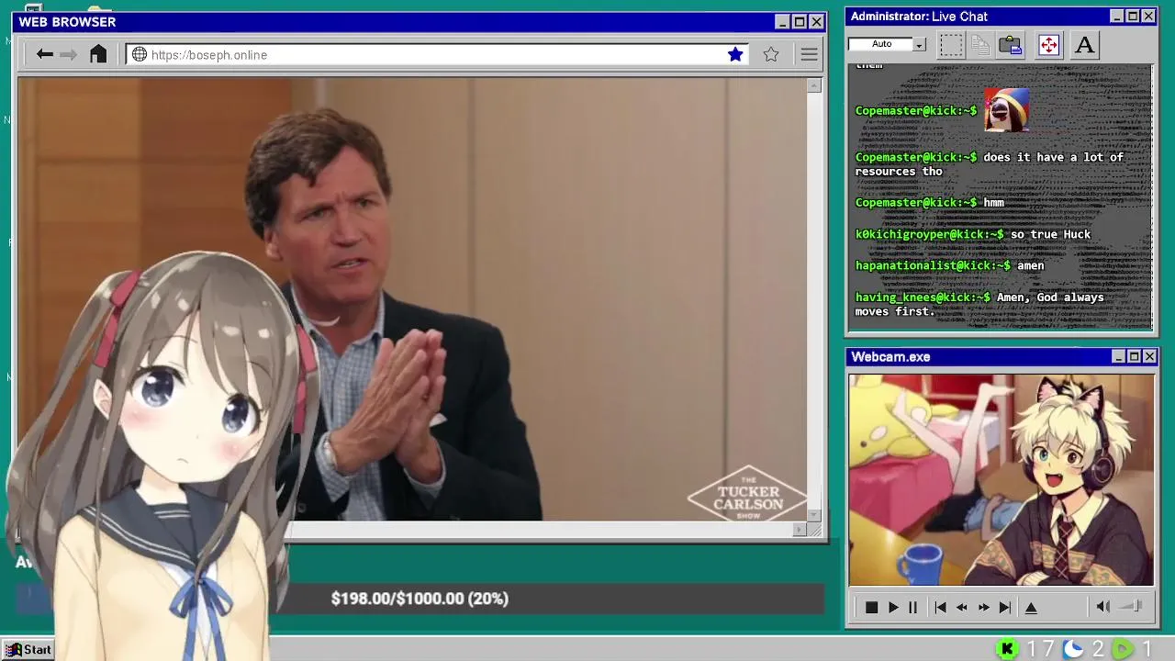
Task: Click the green Kick icon in taskbar
Action: pos(1007,650)
